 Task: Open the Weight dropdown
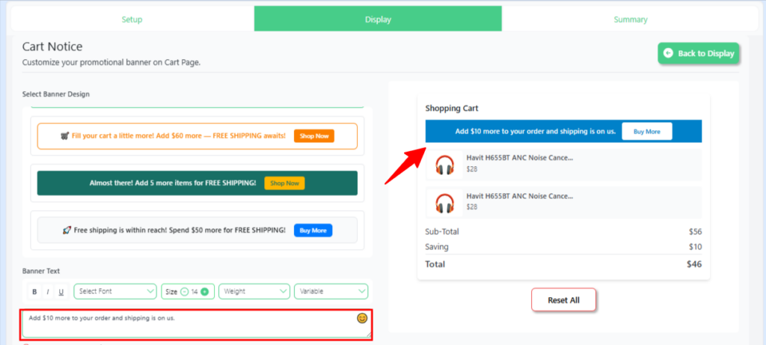(254, 291)
